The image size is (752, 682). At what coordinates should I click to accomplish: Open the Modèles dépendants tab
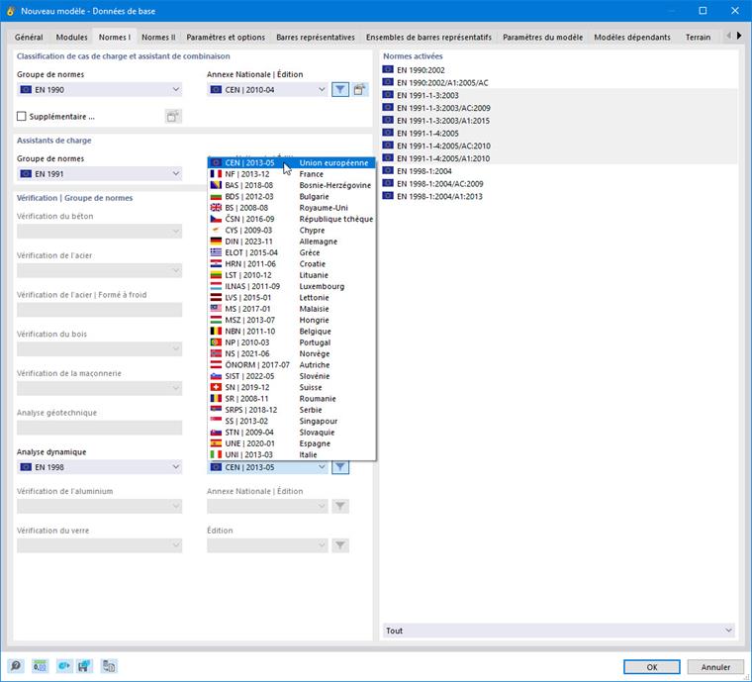coord(632,37)
